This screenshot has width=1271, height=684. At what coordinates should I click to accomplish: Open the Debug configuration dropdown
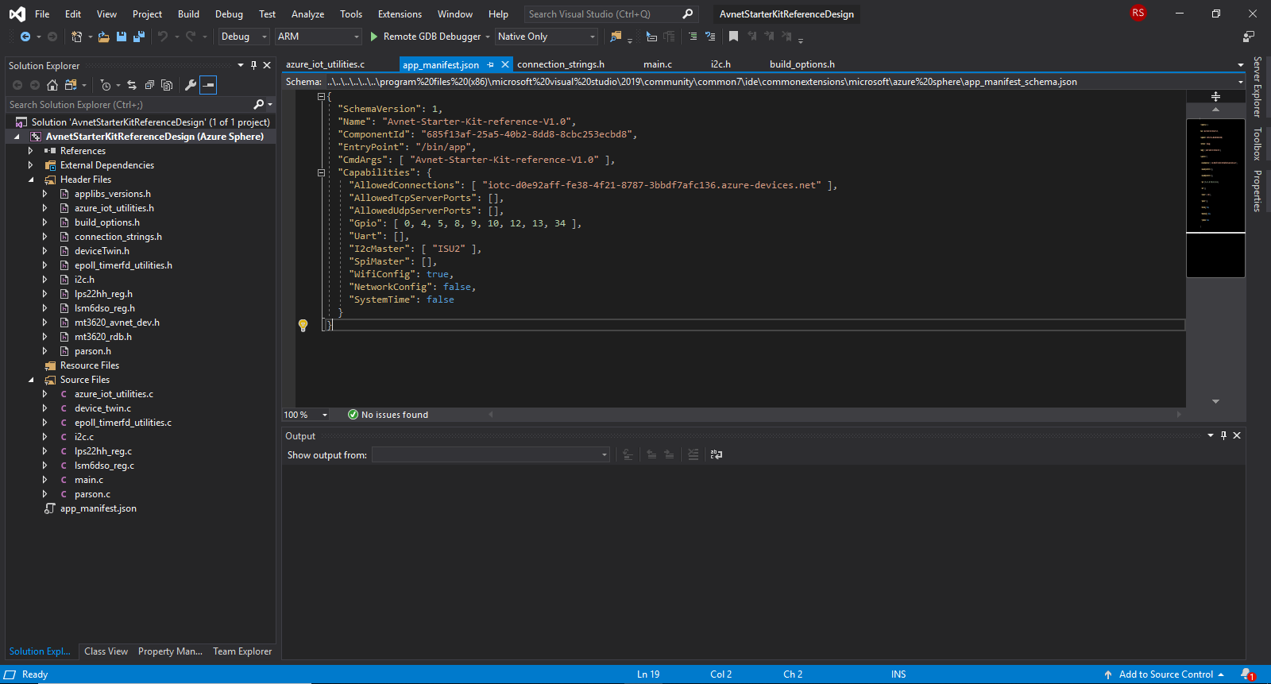point(244,37)
